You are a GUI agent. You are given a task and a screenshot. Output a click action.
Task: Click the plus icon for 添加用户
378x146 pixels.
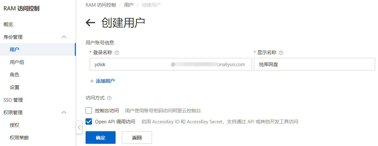tap(92, 81)
